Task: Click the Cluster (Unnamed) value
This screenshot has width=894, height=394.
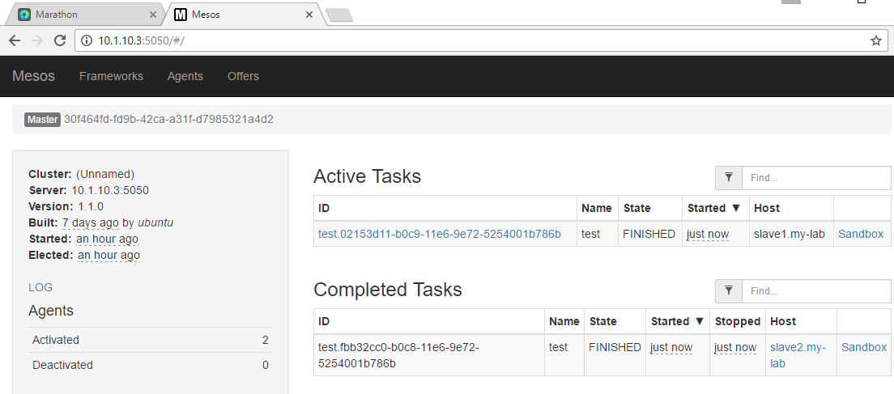Action: pyautogui.click(x=105, y=174)
